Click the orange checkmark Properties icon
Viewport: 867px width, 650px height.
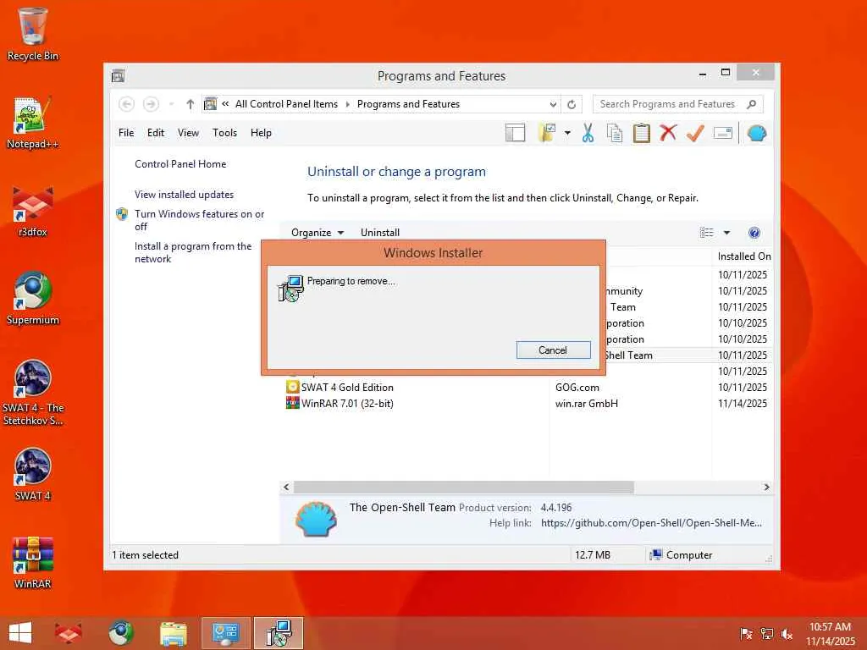pyautogui.click(x=695, y=133)
